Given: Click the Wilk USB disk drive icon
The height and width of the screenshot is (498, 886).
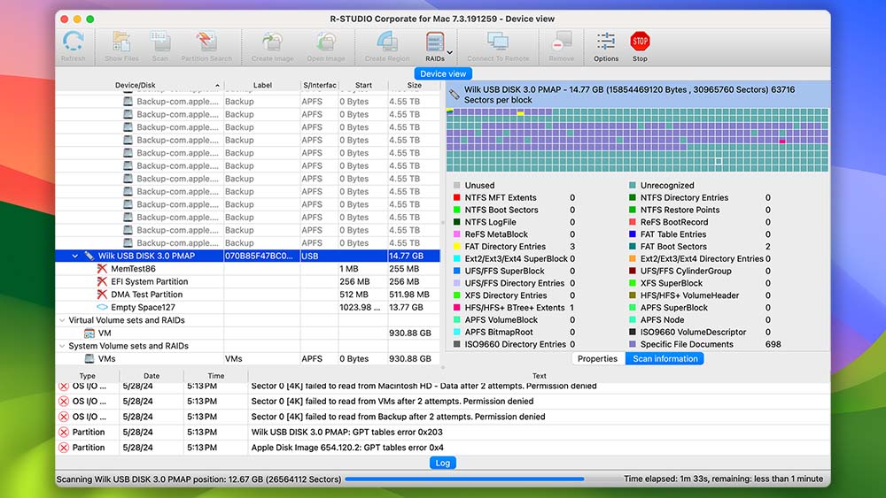Looking at the screenshot, I should coord(89,256).
